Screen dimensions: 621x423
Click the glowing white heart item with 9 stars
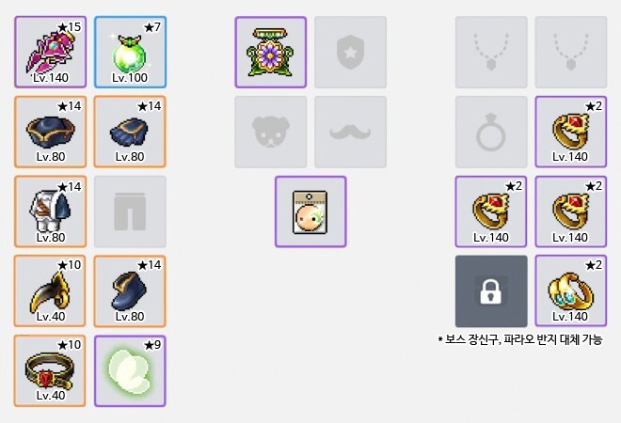point(130,370)
